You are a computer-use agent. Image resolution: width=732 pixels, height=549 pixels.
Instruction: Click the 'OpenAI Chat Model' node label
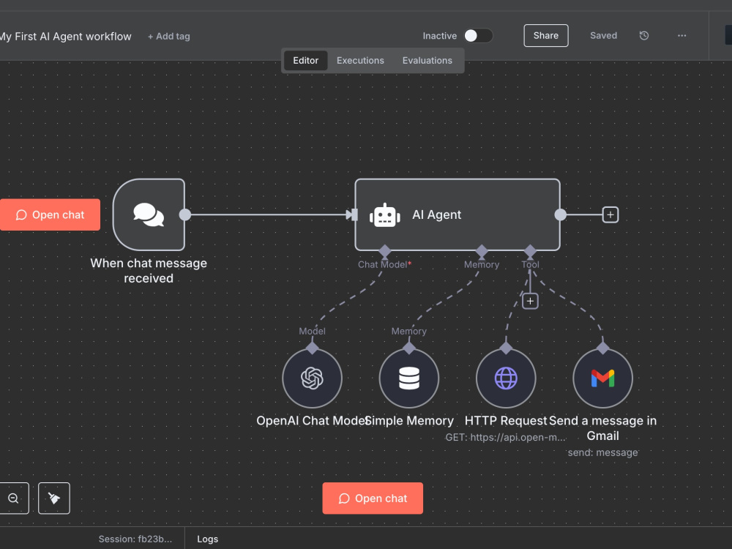(x=311, y=421)
